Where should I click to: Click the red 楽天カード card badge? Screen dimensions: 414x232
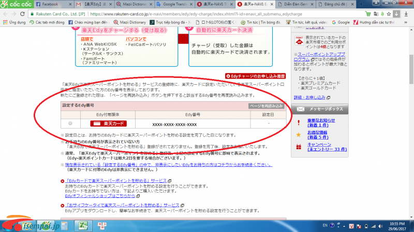point(109,123)
